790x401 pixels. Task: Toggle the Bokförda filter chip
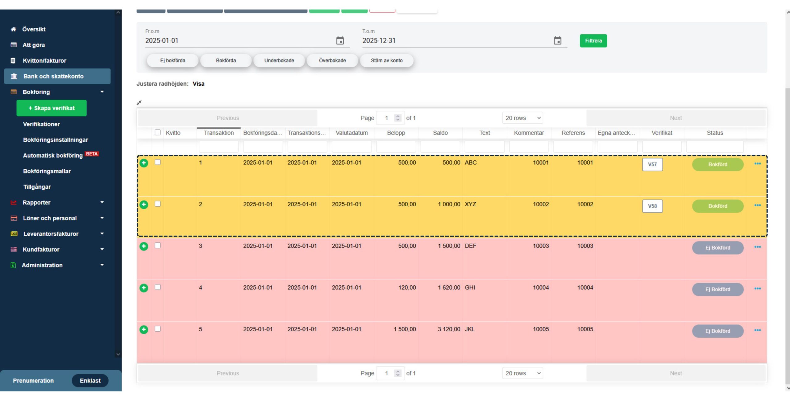pos(226,60)
